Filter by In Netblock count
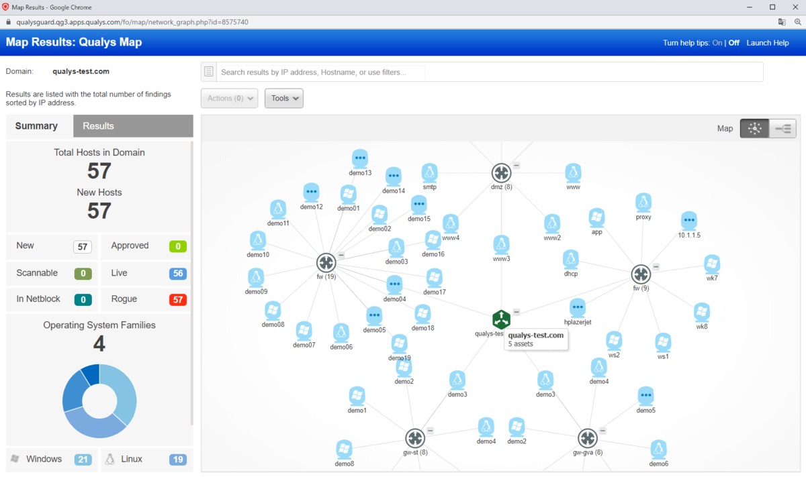 point(83,300)
